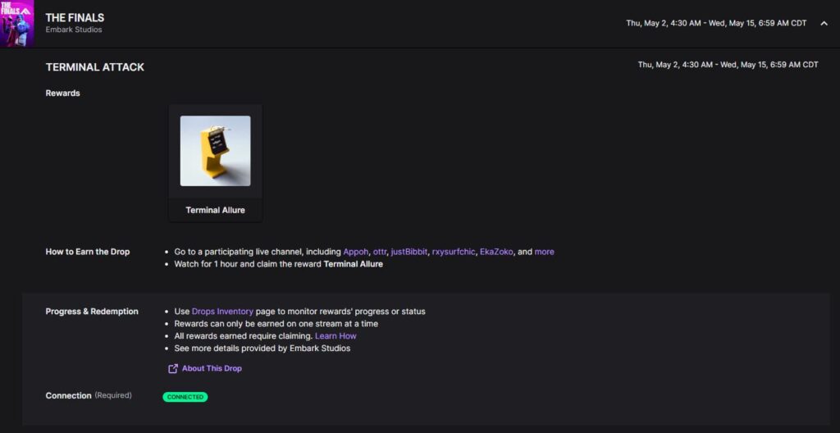The height and width of the screenshot is (433, 840).
Task: Click 'Rewards can only be earned on one stream' line
Action: 276,324
